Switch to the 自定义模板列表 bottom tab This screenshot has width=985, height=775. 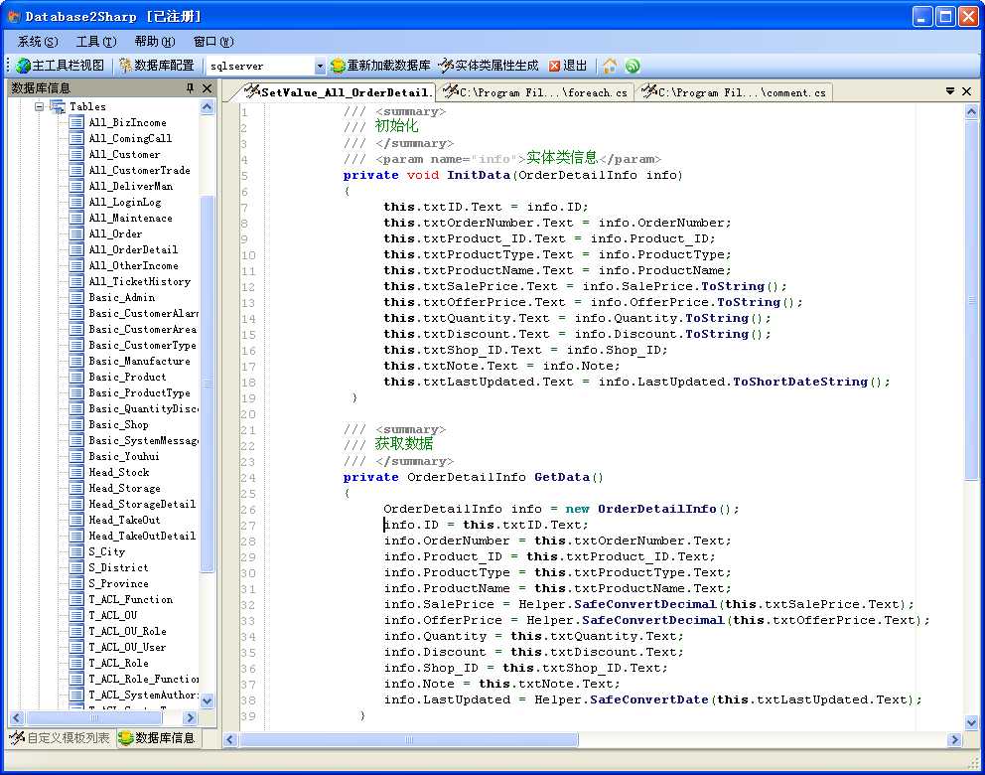(x=61, y=738)
